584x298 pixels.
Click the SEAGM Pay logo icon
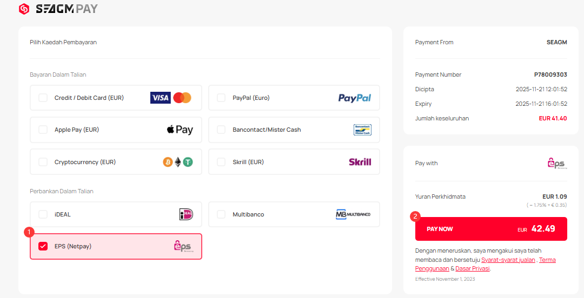point(24,9)
